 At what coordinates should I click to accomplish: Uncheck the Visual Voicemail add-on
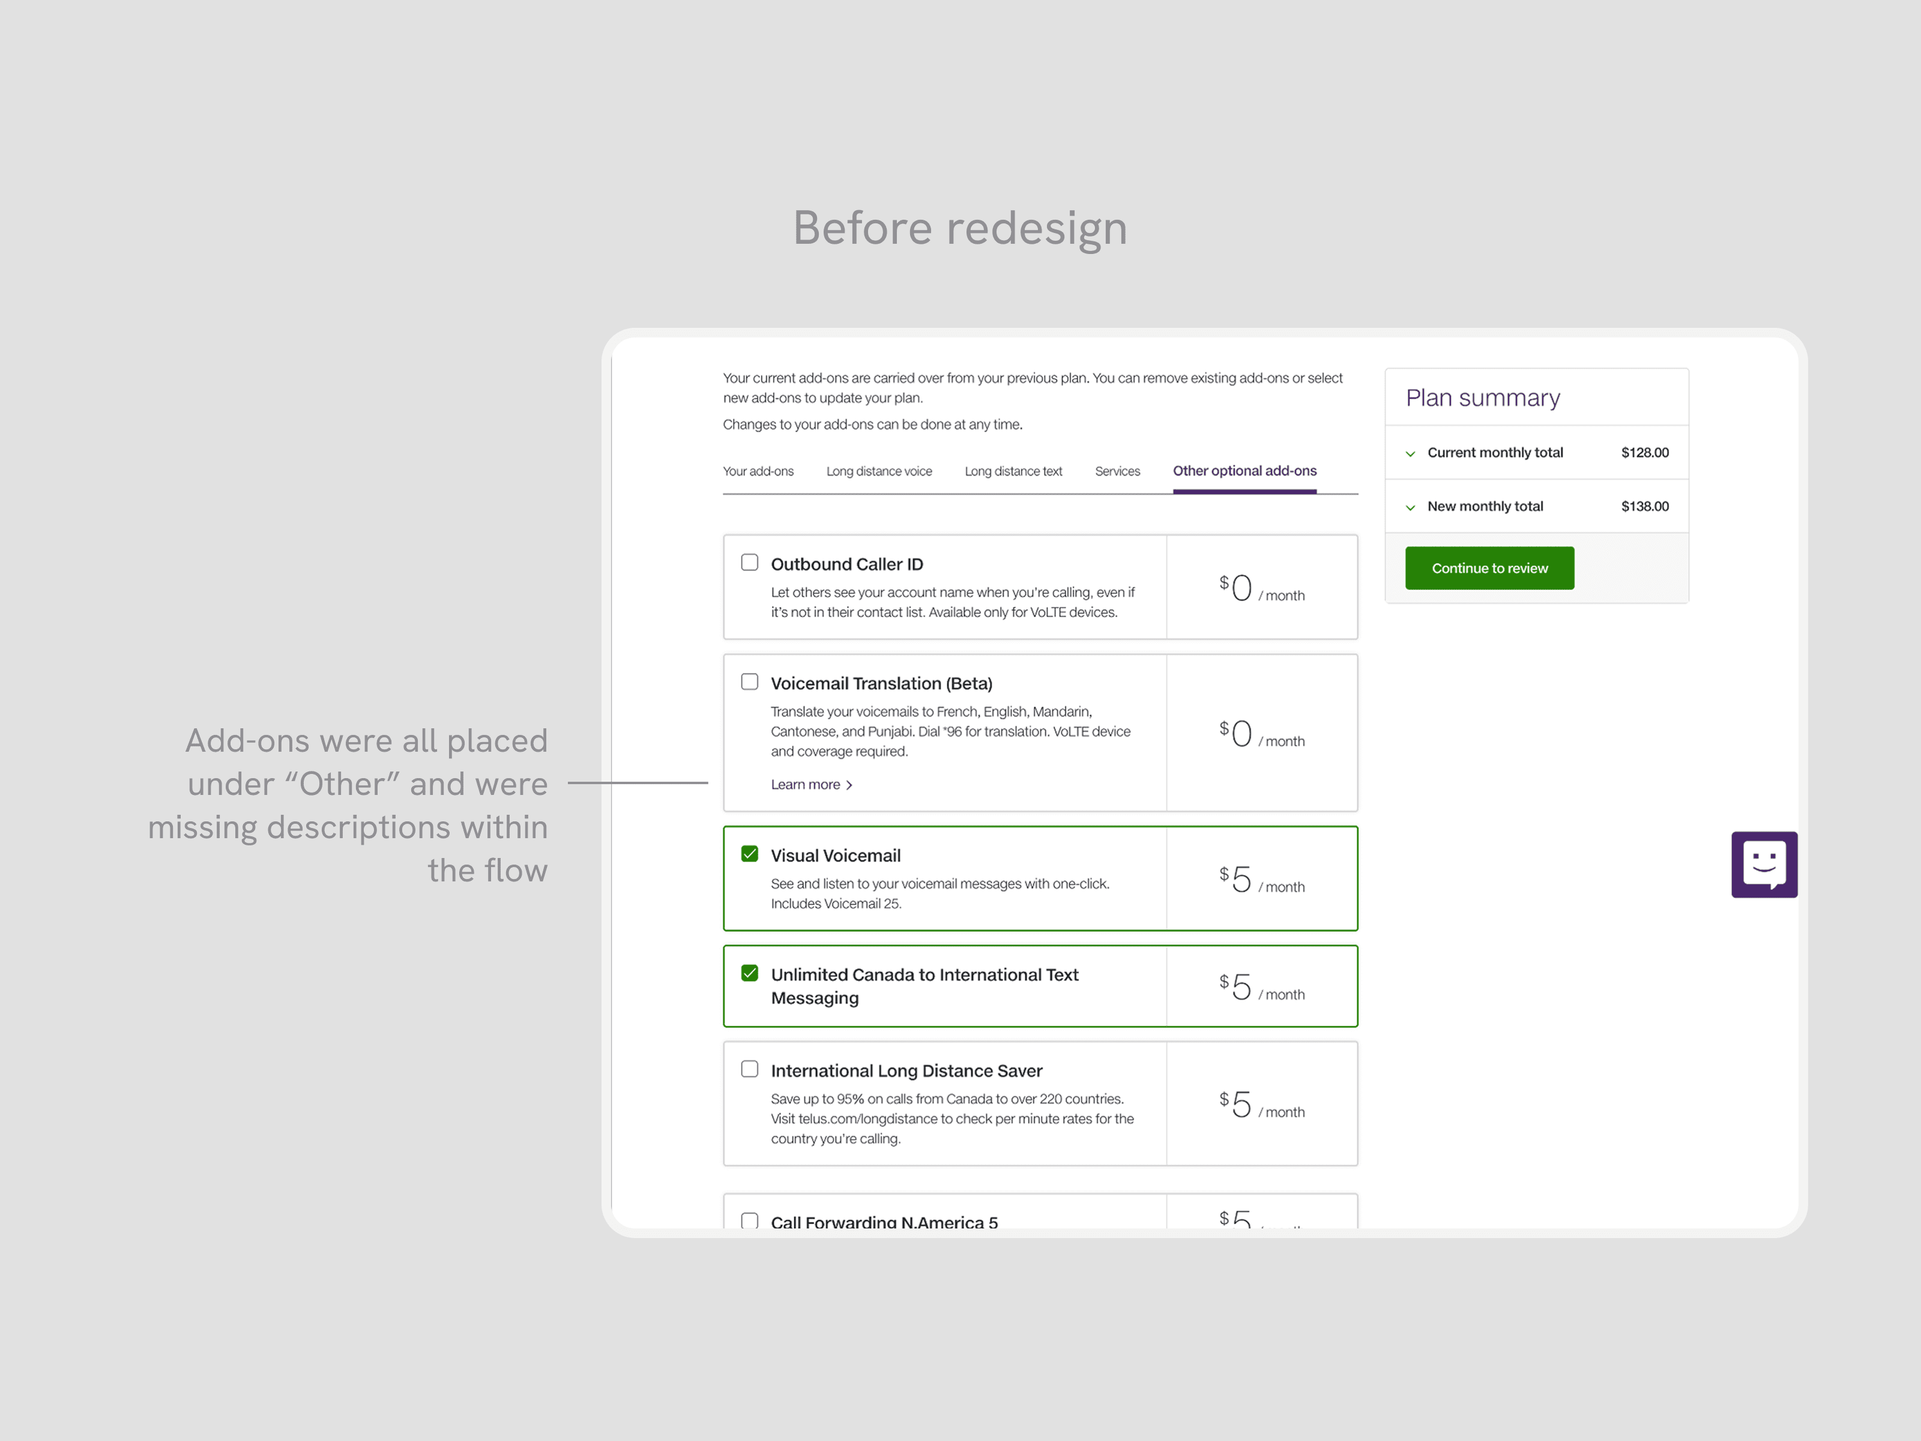(x=749, y=854)
